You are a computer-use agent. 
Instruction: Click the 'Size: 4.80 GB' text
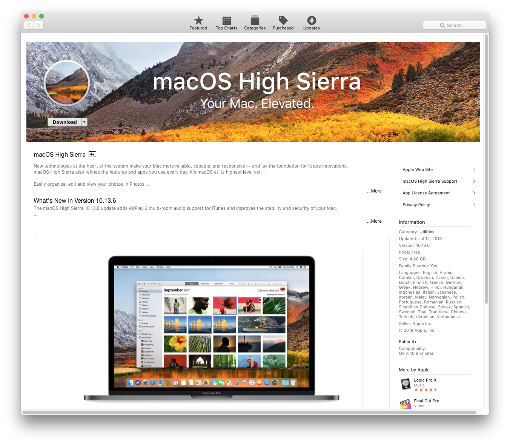(x=412, y=259)
